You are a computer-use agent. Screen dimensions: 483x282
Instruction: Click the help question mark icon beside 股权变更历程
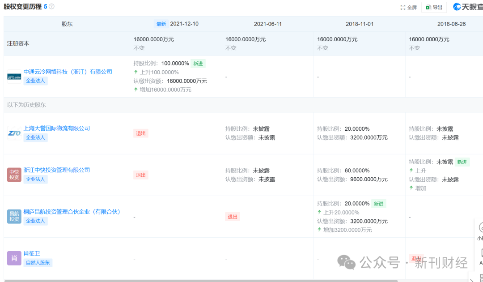point(52,6)
